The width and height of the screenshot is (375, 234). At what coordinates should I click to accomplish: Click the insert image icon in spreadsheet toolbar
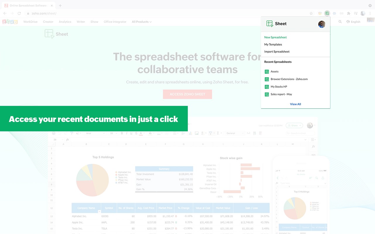click(197, 133)
